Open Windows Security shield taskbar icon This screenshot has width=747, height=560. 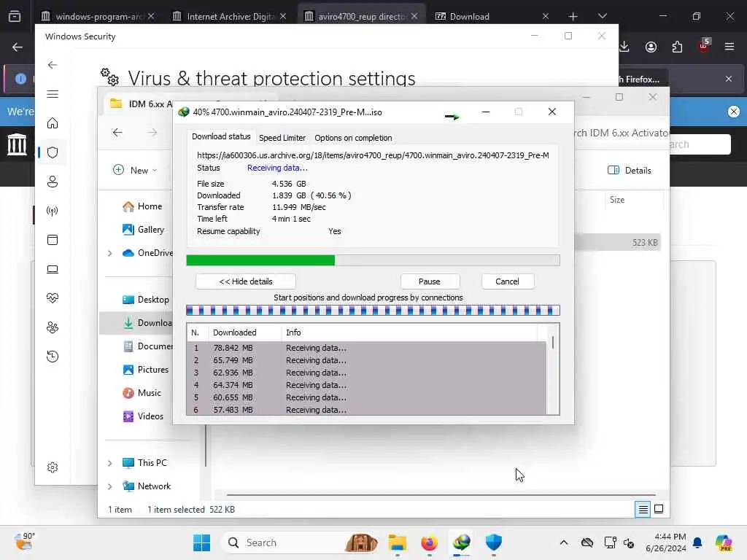tap(494, 542)
